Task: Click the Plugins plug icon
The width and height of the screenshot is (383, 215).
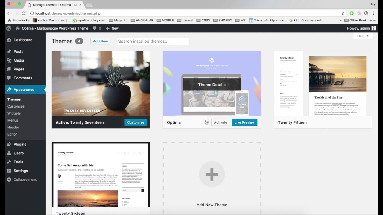Action: point(9,144)
